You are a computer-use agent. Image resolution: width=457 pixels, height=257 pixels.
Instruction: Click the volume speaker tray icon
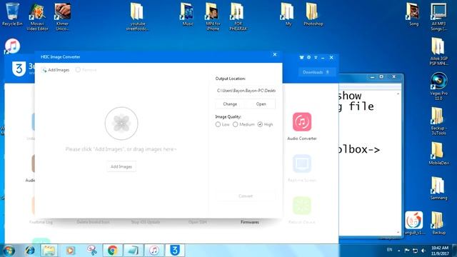tap(423, 251)
